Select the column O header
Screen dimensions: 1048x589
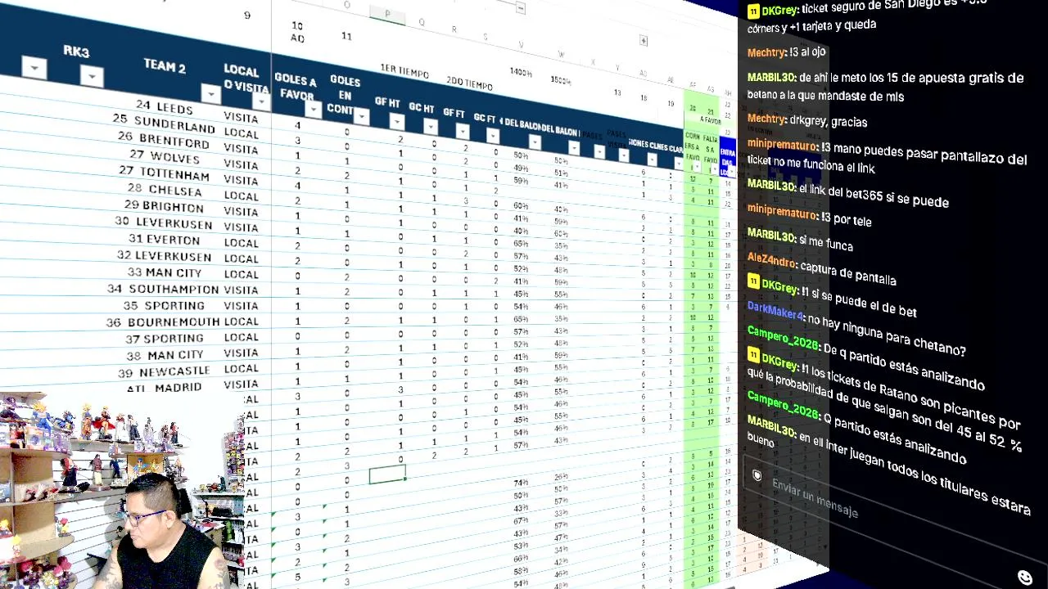(346, 5)
